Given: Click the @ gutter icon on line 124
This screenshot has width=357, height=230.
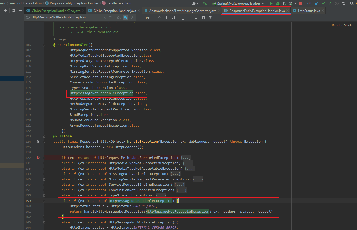Looking at the screenshot, I should (x=38, y=141).
